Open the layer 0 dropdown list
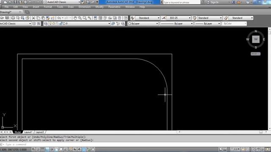The width and height of the screenshot is (271, 152). point(109,24)
